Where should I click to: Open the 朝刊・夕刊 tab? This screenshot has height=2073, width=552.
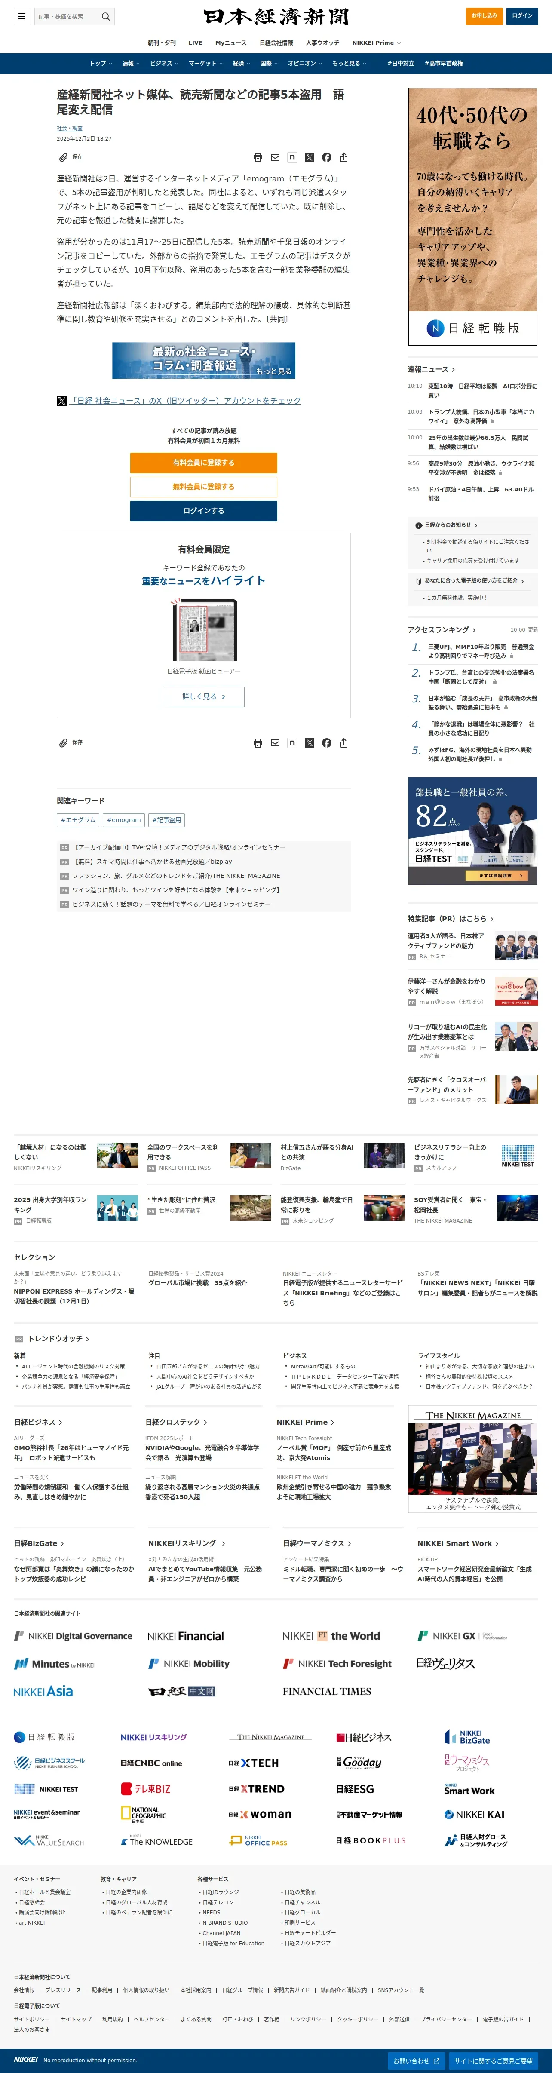pos(162,43)
